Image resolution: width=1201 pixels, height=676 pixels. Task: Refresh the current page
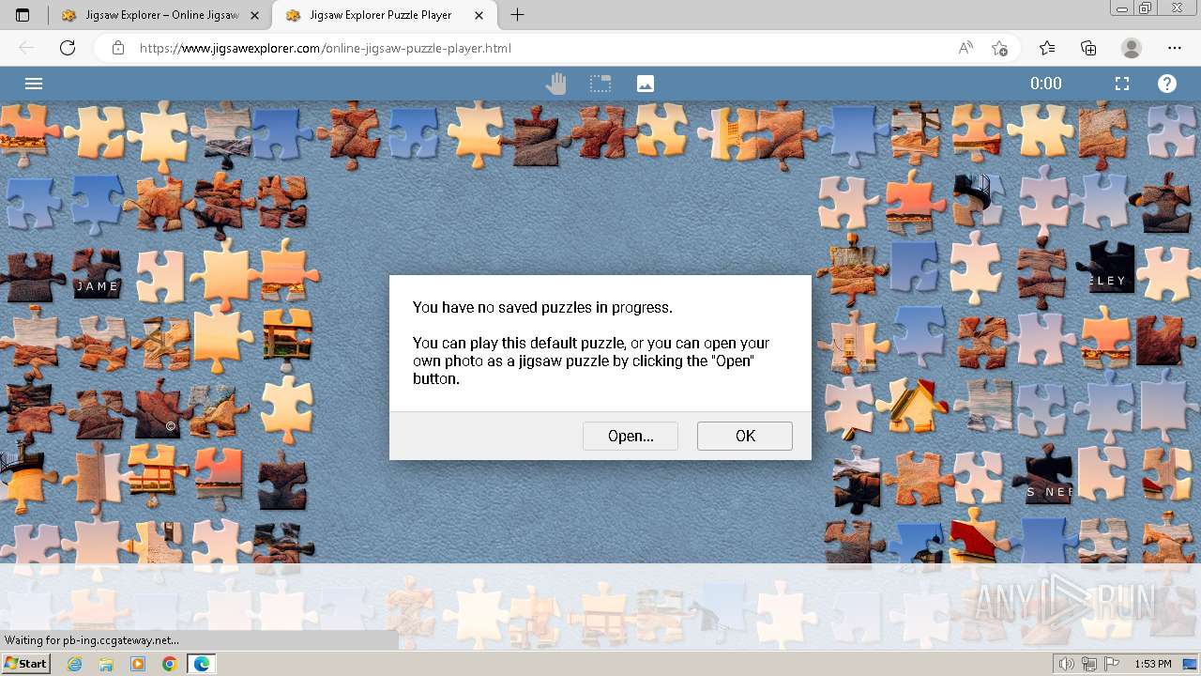pos(68,48)
